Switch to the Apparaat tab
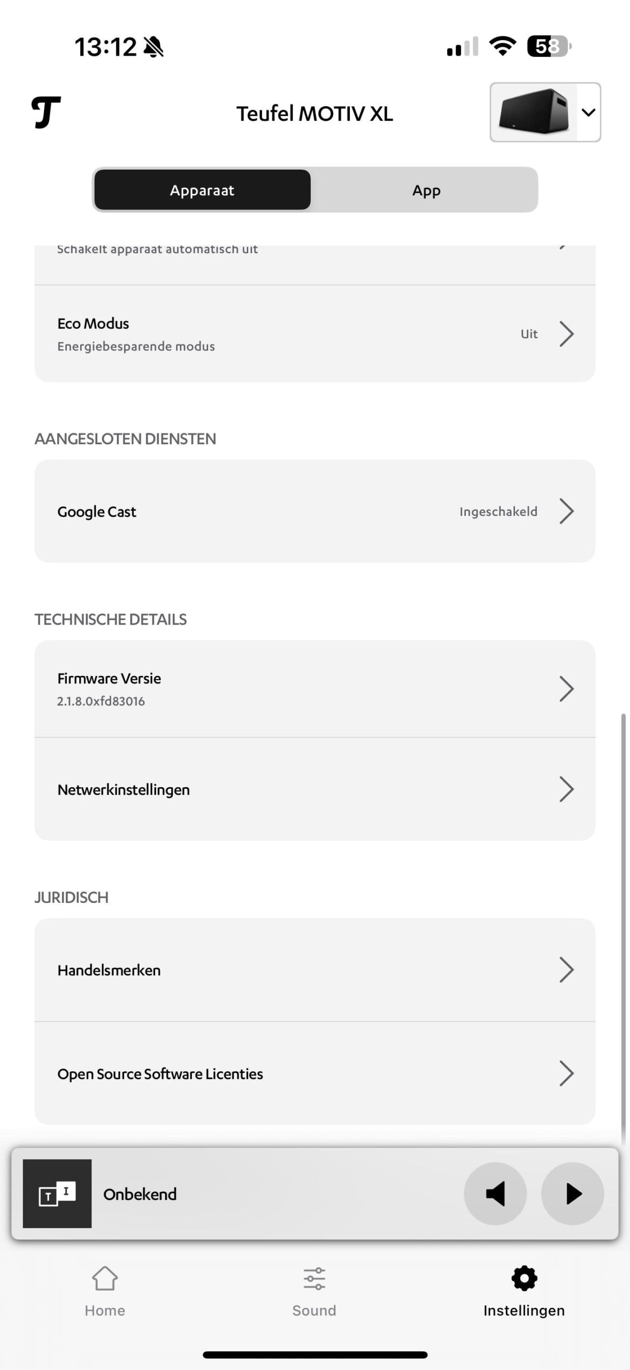The width and height of the screenshot is (630, 1370). tap(202, 190)
